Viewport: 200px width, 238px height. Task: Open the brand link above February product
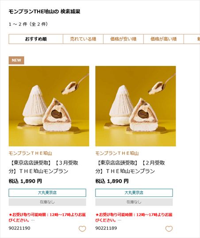click(x=117, y=154)
